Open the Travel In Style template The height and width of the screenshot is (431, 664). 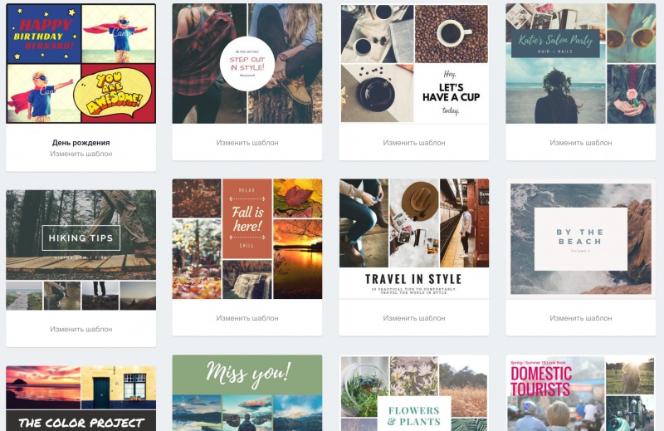coord(414,239)
